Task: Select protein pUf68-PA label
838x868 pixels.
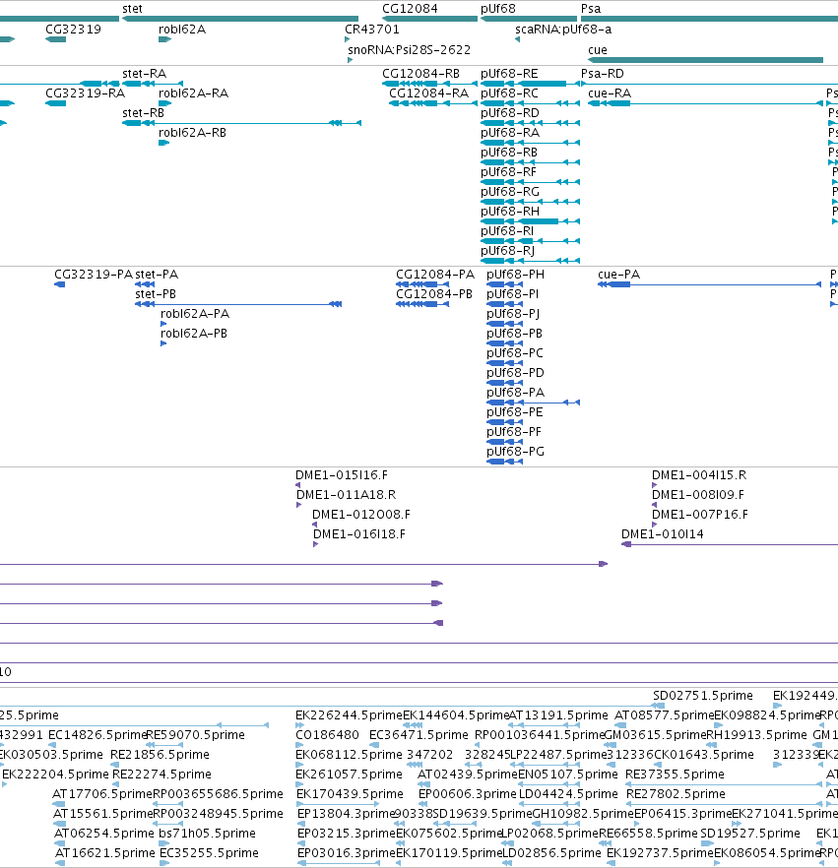Action: 515,392
